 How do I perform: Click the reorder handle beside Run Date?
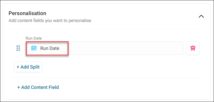tap(18, 48)
